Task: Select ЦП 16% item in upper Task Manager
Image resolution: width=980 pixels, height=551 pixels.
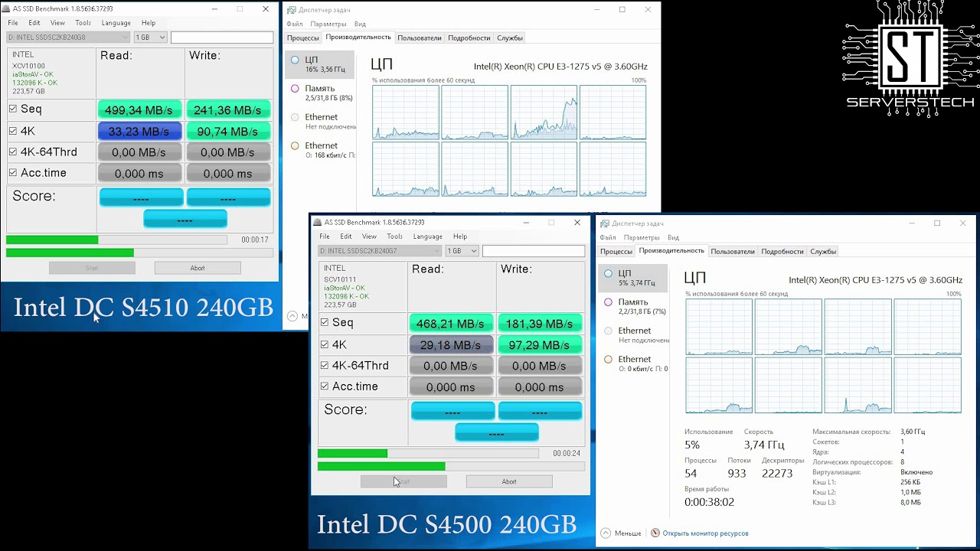Action: pyautogui.click(x=320, y=64)
